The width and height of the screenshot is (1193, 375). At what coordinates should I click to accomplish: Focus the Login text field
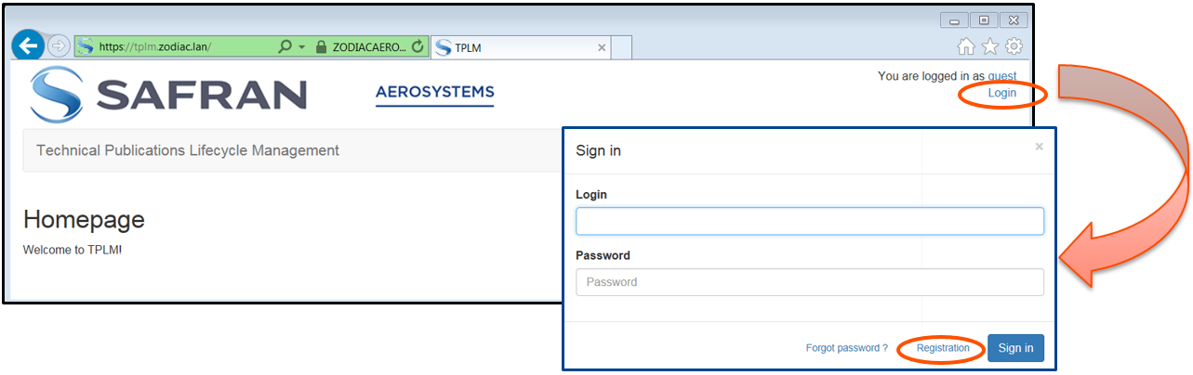[809, 221]
